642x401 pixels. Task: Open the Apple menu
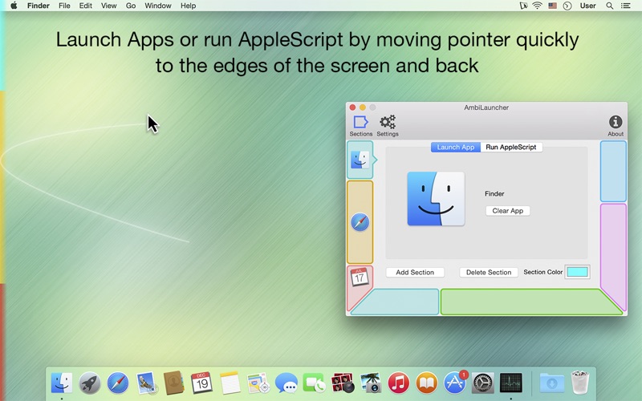tap(14, 6)
